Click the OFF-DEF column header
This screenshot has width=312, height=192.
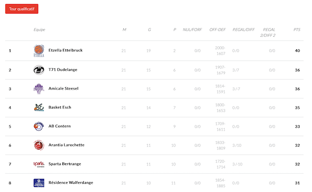click(217, 30)
